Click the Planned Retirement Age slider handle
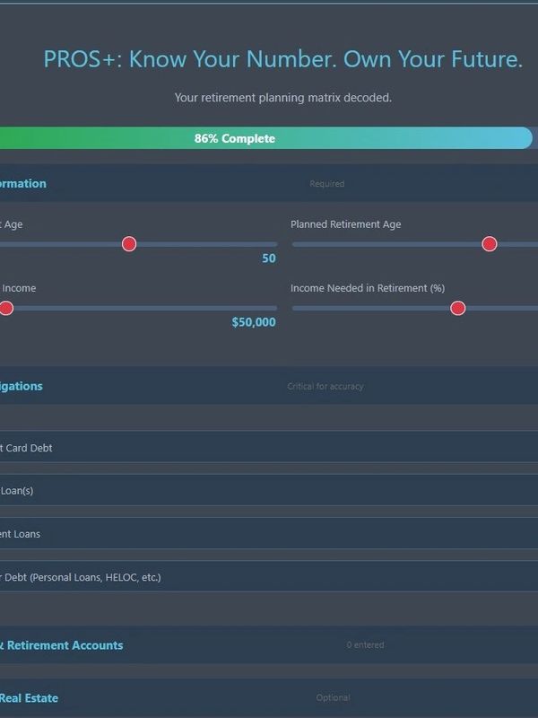538x718 pixels. point(489,244)
